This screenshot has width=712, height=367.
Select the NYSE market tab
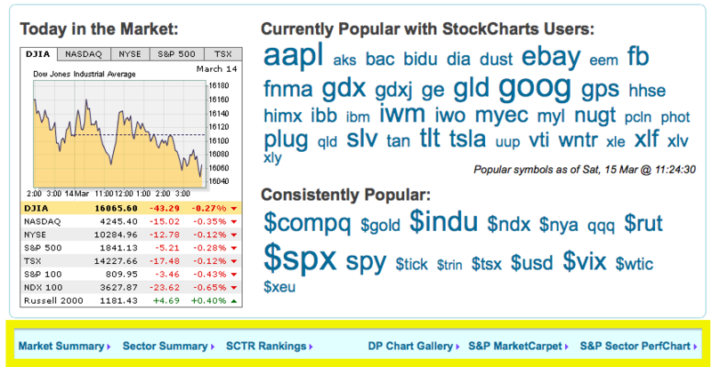tap(129, 53)
